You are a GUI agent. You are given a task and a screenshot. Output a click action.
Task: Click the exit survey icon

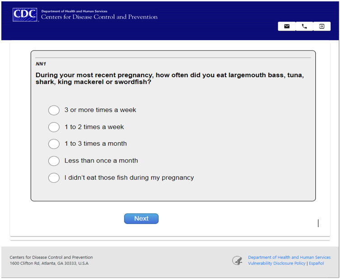322,27
